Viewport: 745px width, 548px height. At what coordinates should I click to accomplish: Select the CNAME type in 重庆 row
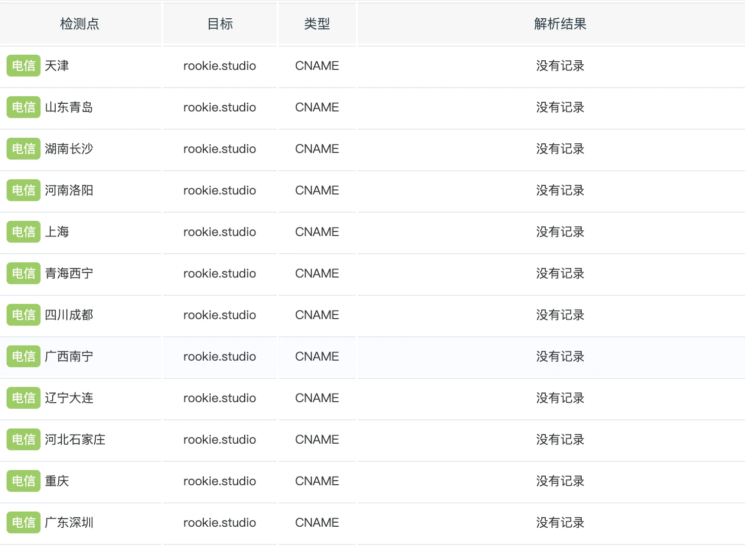(x=317, y=481)
